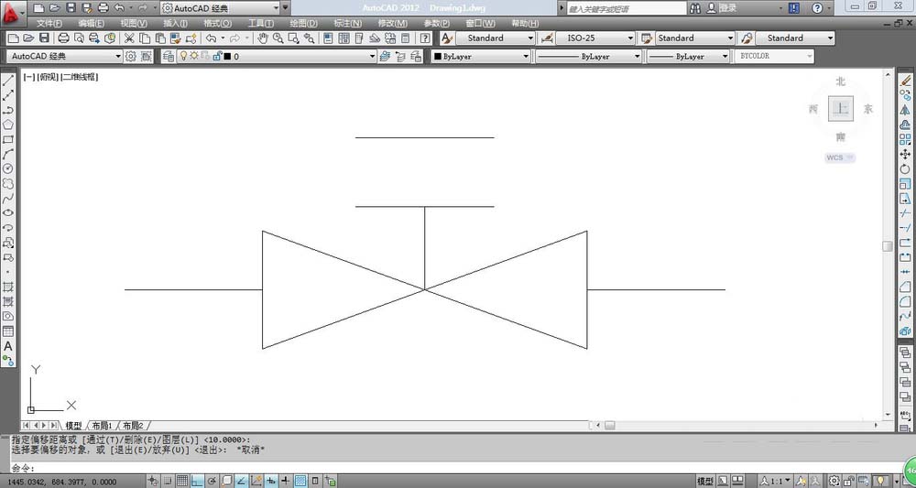Toggle Polar Tracking in status bar
The width and height of the screenshot is (916, 488).
pos(212,481)
